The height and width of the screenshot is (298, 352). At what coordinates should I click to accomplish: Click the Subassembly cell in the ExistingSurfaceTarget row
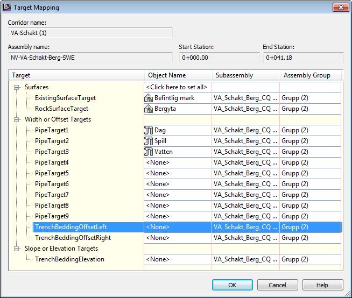tap(245, 98)
